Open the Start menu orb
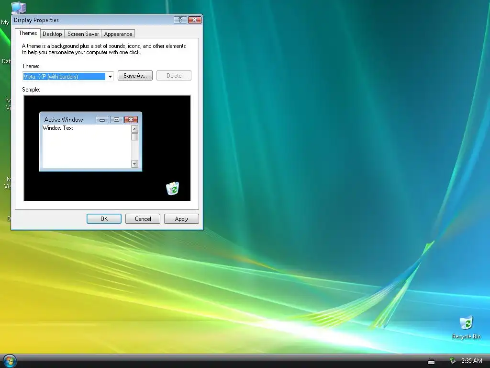Viewport: 490px width, 368px height. [9, 361]
